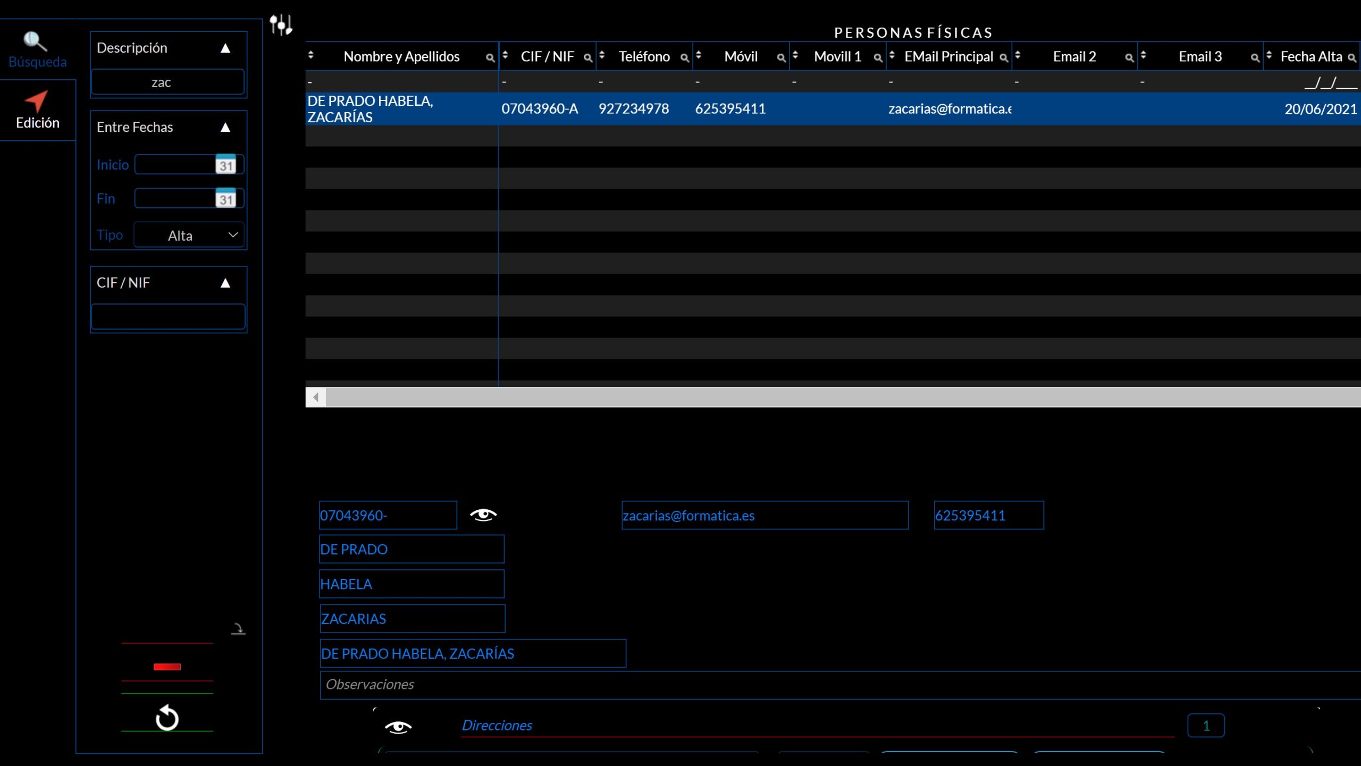Click sort arrows of Email 2 column
The width and height of the screenshot is (1361, 766).
[x=1018, y=55]
